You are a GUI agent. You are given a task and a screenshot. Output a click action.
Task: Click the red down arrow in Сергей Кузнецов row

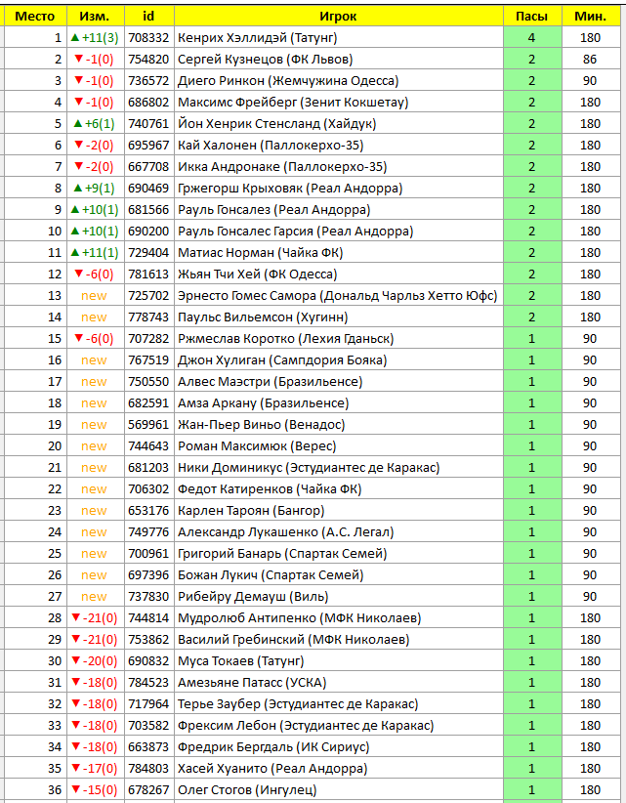(x=78, y=59)
